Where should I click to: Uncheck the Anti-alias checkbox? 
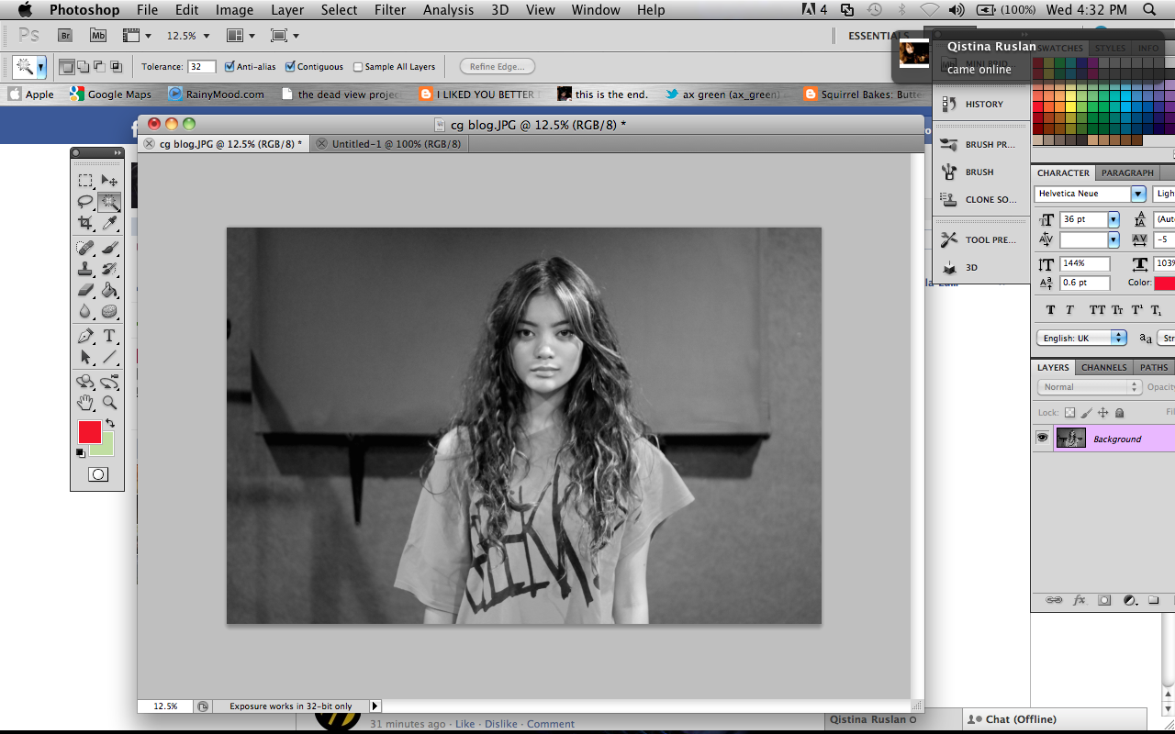tap(229, 67)
